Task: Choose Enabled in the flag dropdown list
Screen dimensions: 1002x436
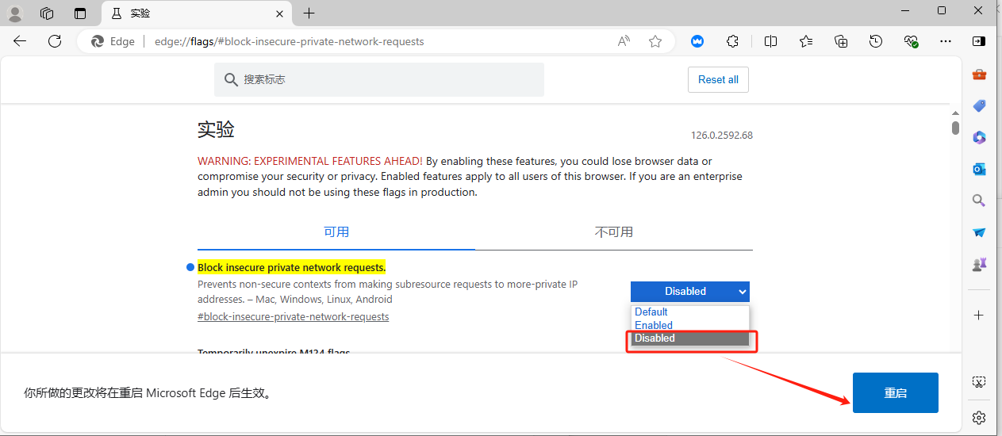Action: tap(654, 325)
